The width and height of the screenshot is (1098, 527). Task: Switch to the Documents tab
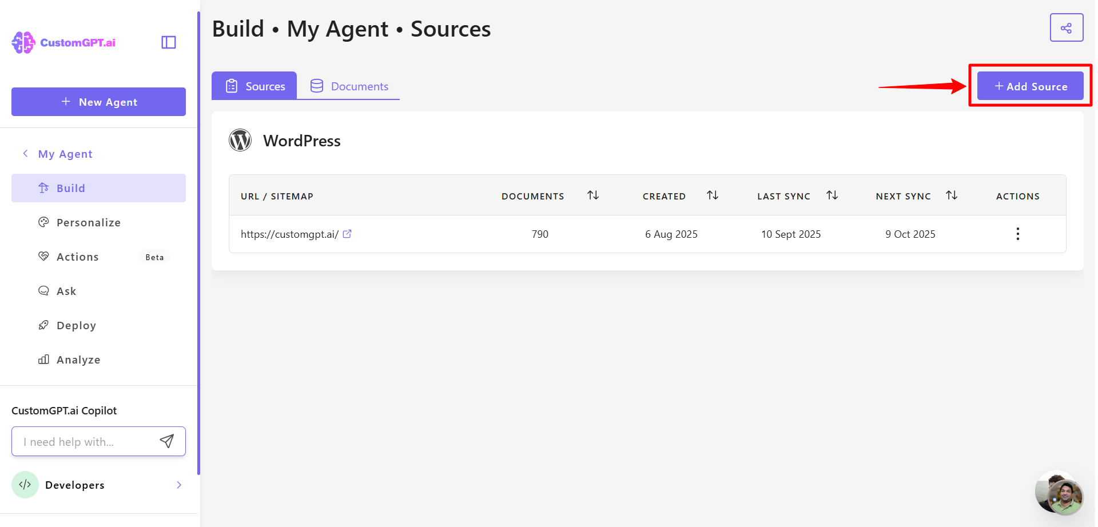click(x=349, y=86)
